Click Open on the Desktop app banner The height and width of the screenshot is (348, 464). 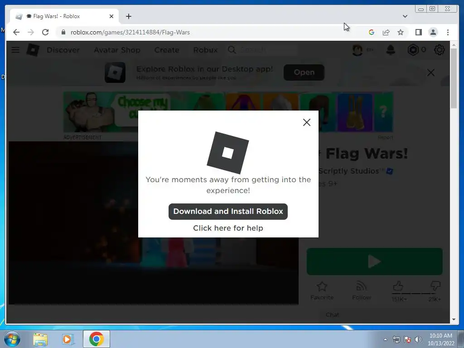pyautogui.click(x=304, y=72)
